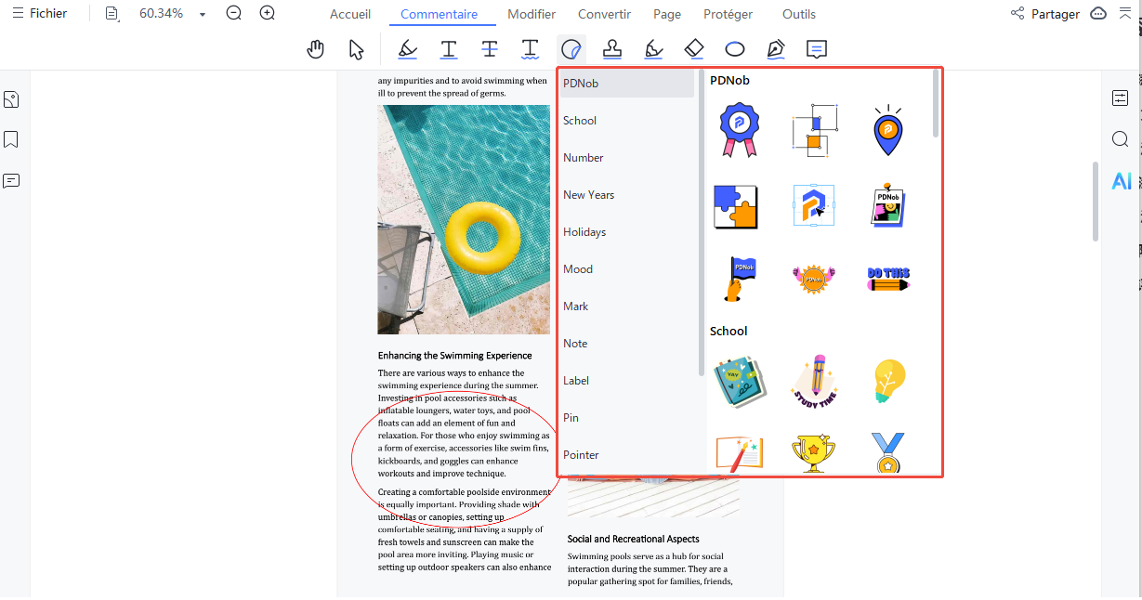
Task: Pick the Stamp tool in toolbar
Action: (612, 49)
